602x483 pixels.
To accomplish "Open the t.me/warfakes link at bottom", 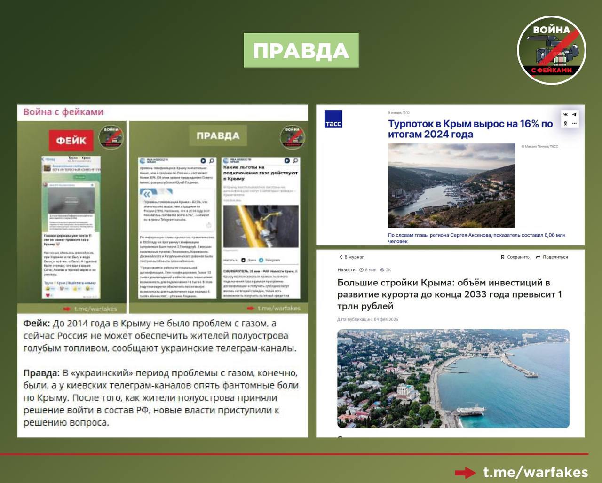I will (x=536, y=472).
